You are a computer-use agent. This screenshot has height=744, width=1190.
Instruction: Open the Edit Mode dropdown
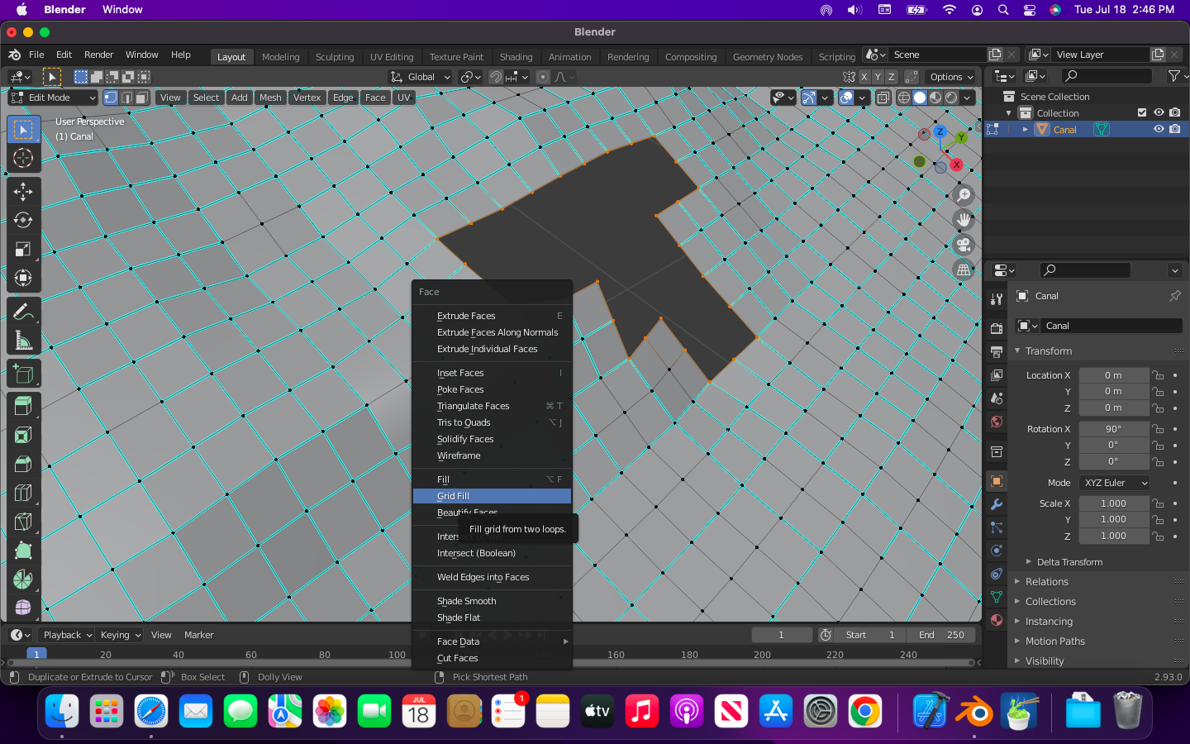(55, 98)
